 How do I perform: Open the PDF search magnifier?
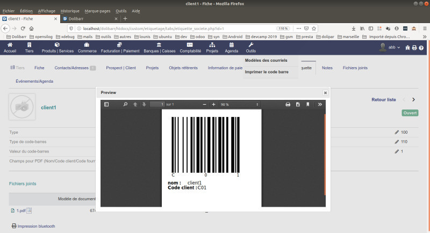point(125,104)
